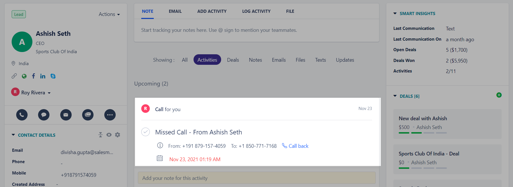Image resolution: width=513 pixels, height=187 pixels.
Task: Mark Missed Call activity as complete
Action: coord(146,132)
